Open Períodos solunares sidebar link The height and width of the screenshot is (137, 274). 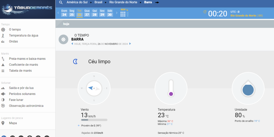(x=22, y=94)
